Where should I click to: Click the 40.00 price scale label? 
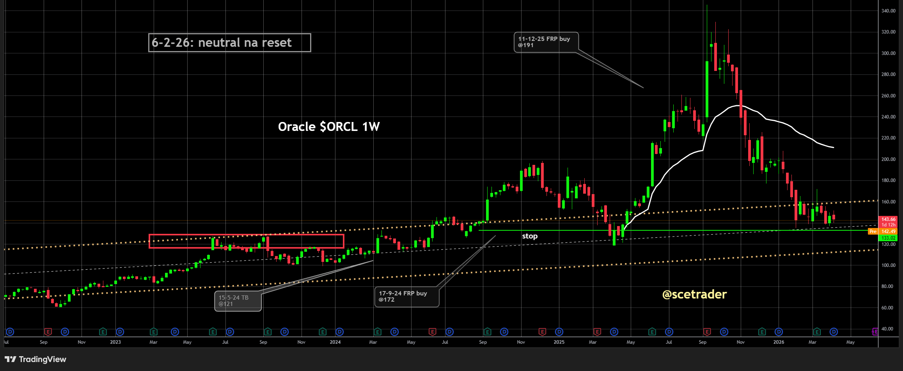[888, 329]
